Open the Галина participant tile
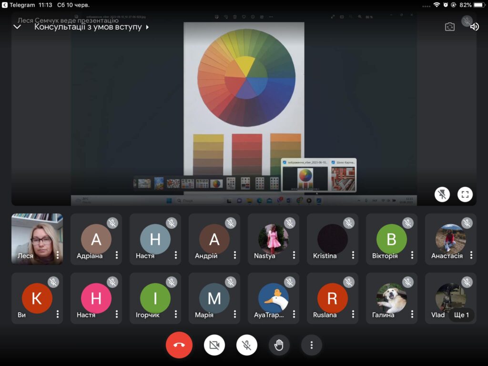 pyautogui.click(x=392, y=298)
